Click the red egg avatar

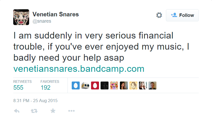(x=95, y=85)
